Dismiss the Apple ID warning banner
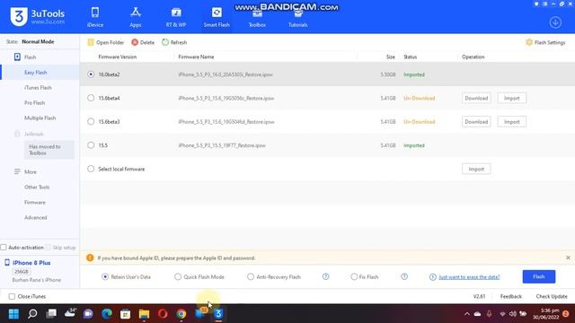575x323 pixels. click(x=568, y=258)
